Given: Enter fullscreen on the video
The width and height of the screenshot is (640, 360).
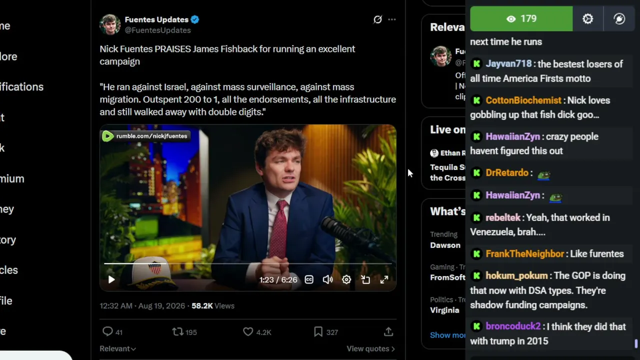Looking at the screenshot, I should point(384,280).
